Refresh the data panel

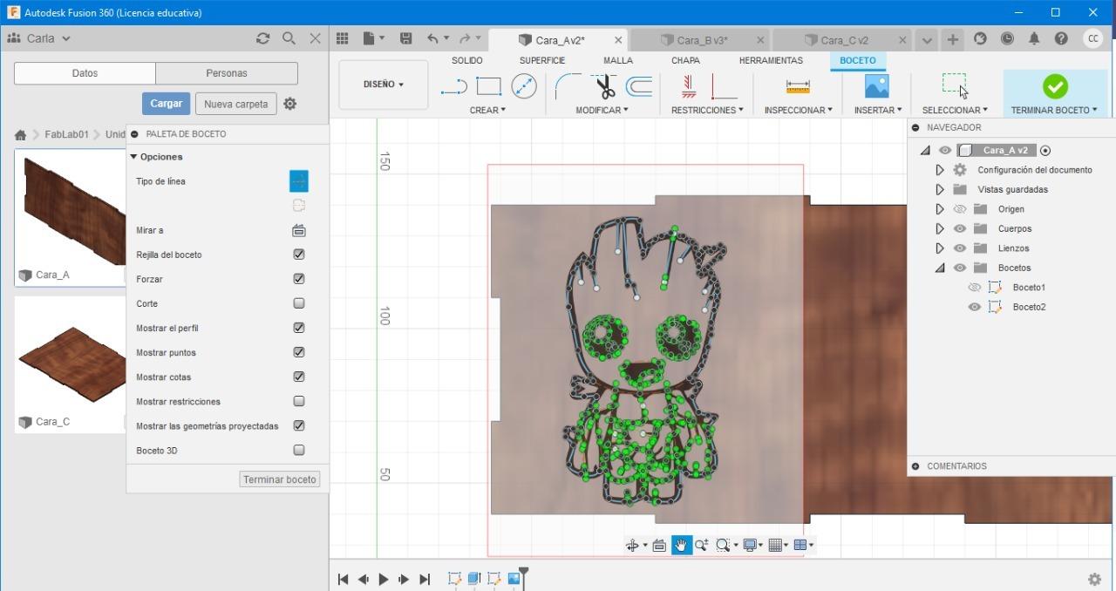[x=262, y=38]
